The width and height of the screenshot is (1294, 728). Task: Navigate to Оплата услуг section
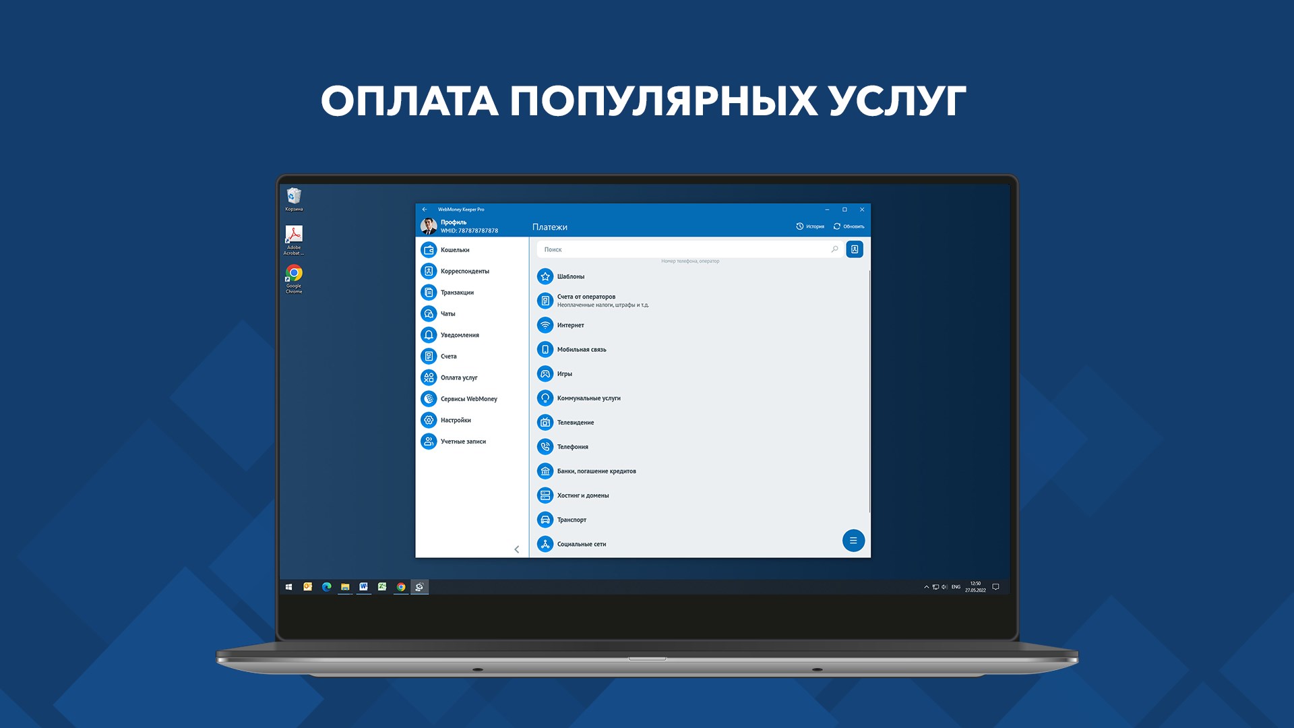click(x=460, y=377)
